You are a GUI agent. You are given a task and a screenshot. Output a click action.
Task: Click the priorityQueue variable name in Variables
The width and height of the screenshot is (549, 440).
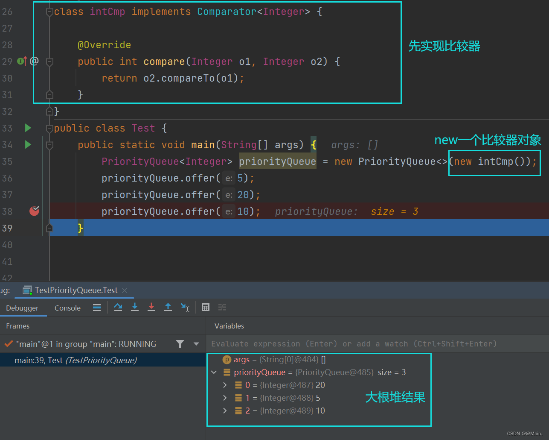click(259, 373)
